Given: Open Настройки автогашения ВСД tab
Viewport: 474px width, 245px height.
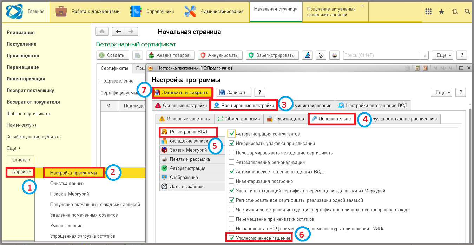Looking at the screenshot, I should click(373, 105).
